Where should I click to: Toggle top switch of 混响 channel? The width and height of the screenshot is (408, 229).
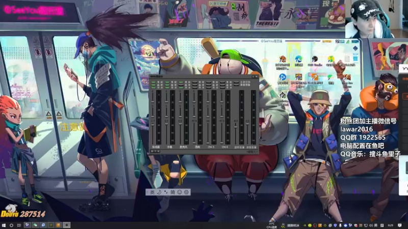pos(195,82)
